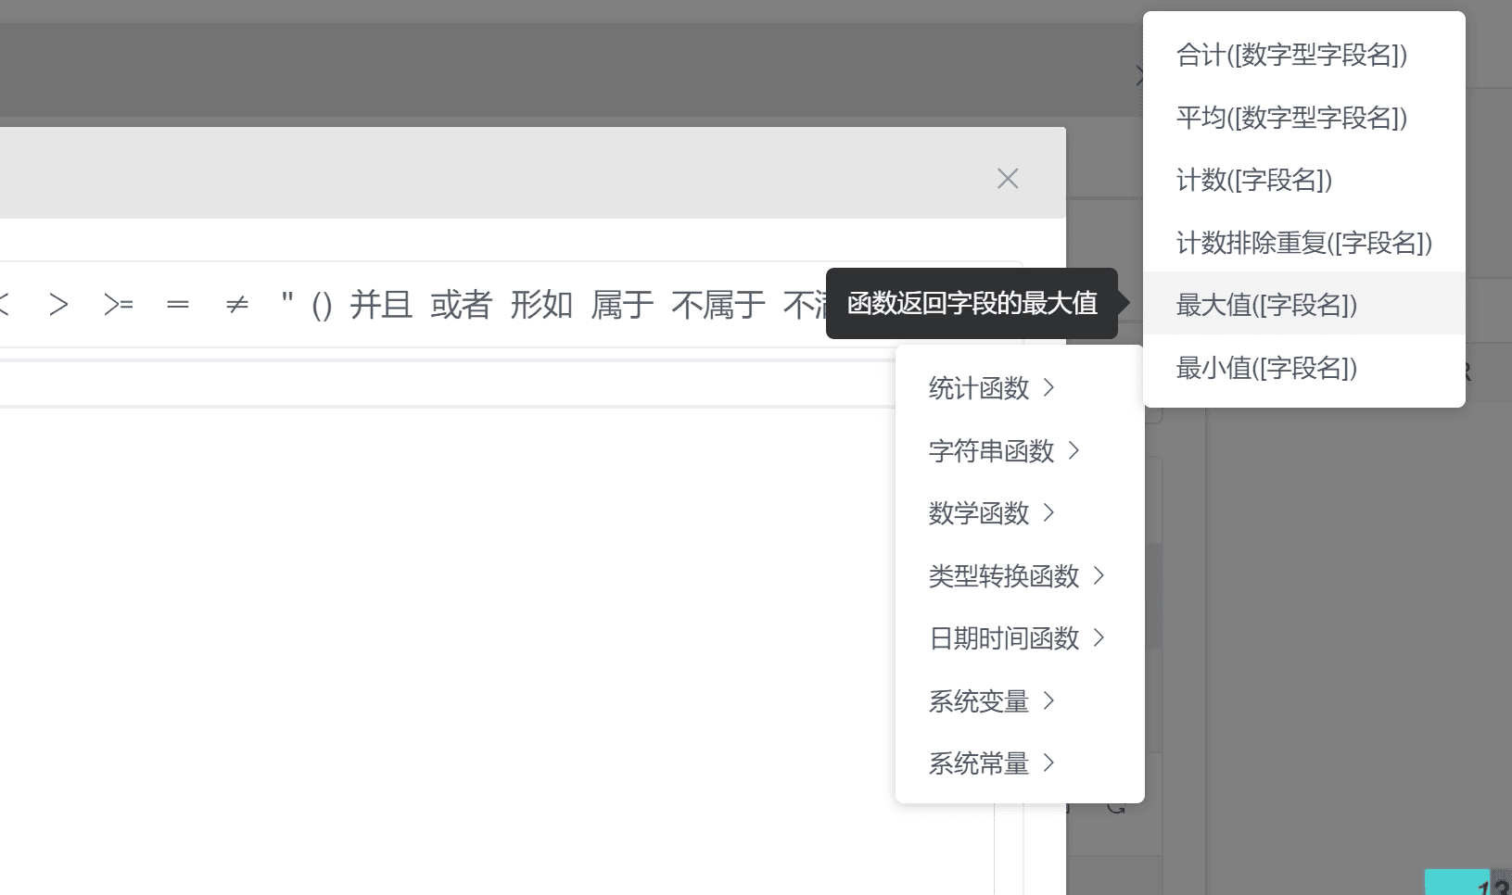
Task: Choose 最小值([字段名]) function
Action: 1304,368
